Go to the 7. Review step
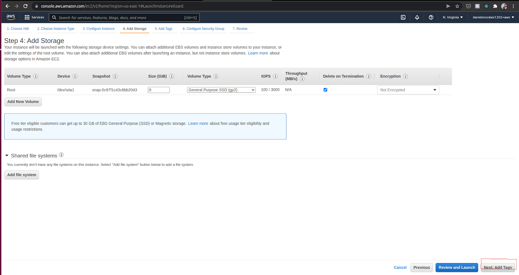Image resolution: width=519 pixels, height=275 pixels. (240, 29)
